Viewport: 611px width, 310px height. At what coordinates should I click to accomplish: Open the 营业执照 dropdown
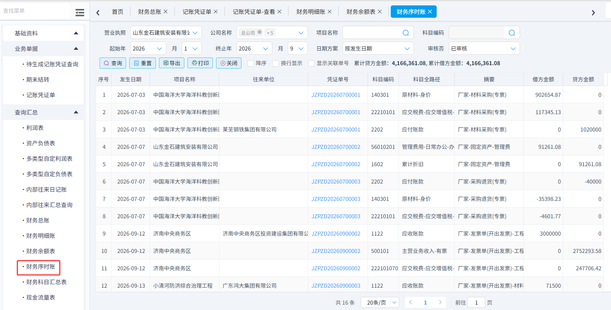(166, 33)
